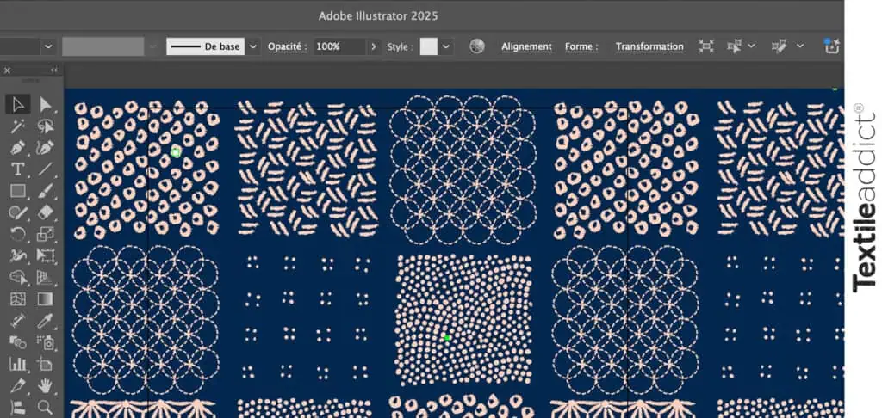Click the Adobe Illustrator 2025 window title
The height and width of the screenshot is (418, 882).
click(x=378, y=15)
